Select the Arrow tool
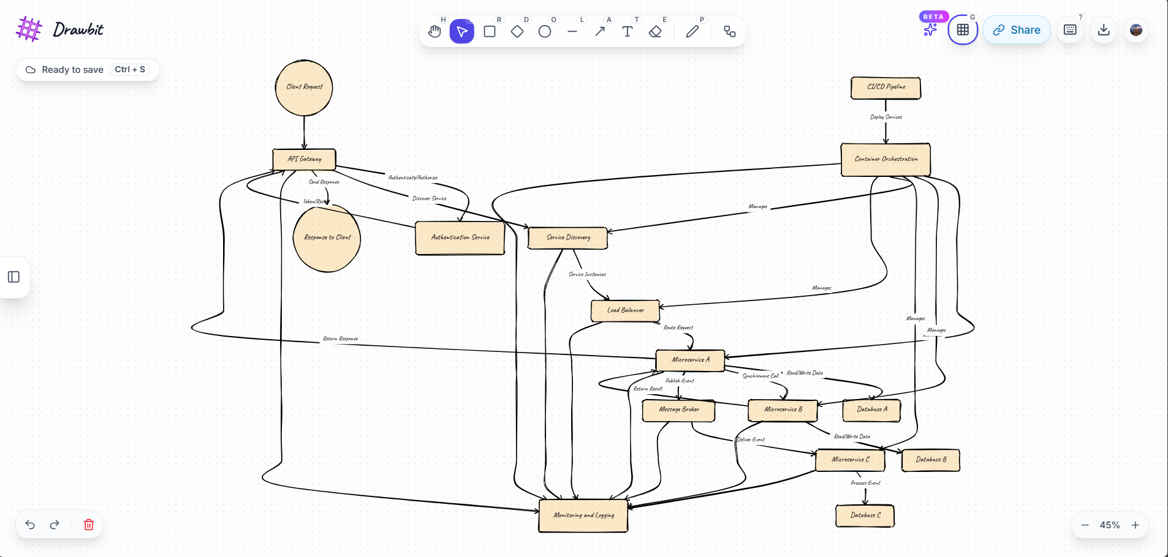 pos(600,31)
